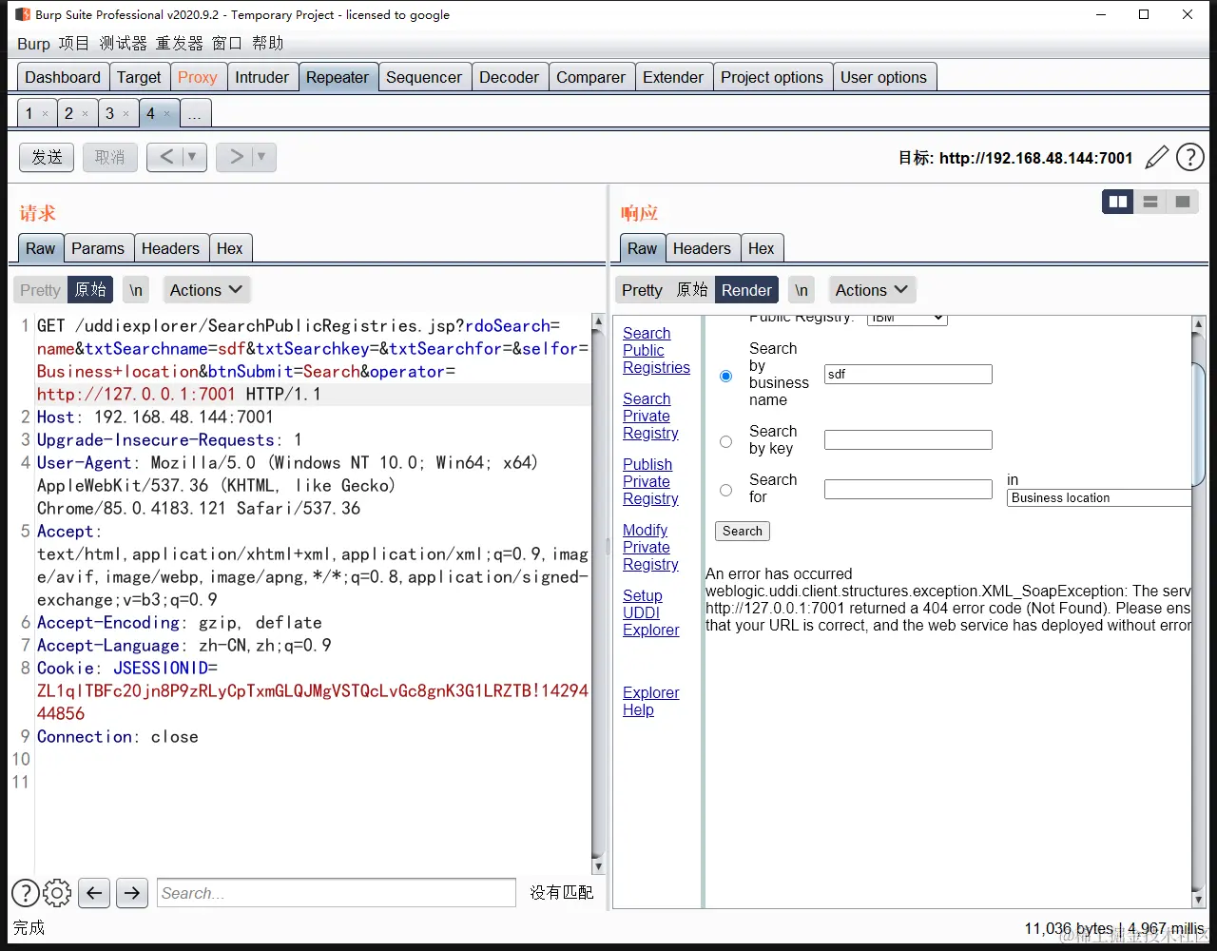Screen dimensions: 1217x951
Task: Switch response view to 原始
Action: click(x=692, y=290)
